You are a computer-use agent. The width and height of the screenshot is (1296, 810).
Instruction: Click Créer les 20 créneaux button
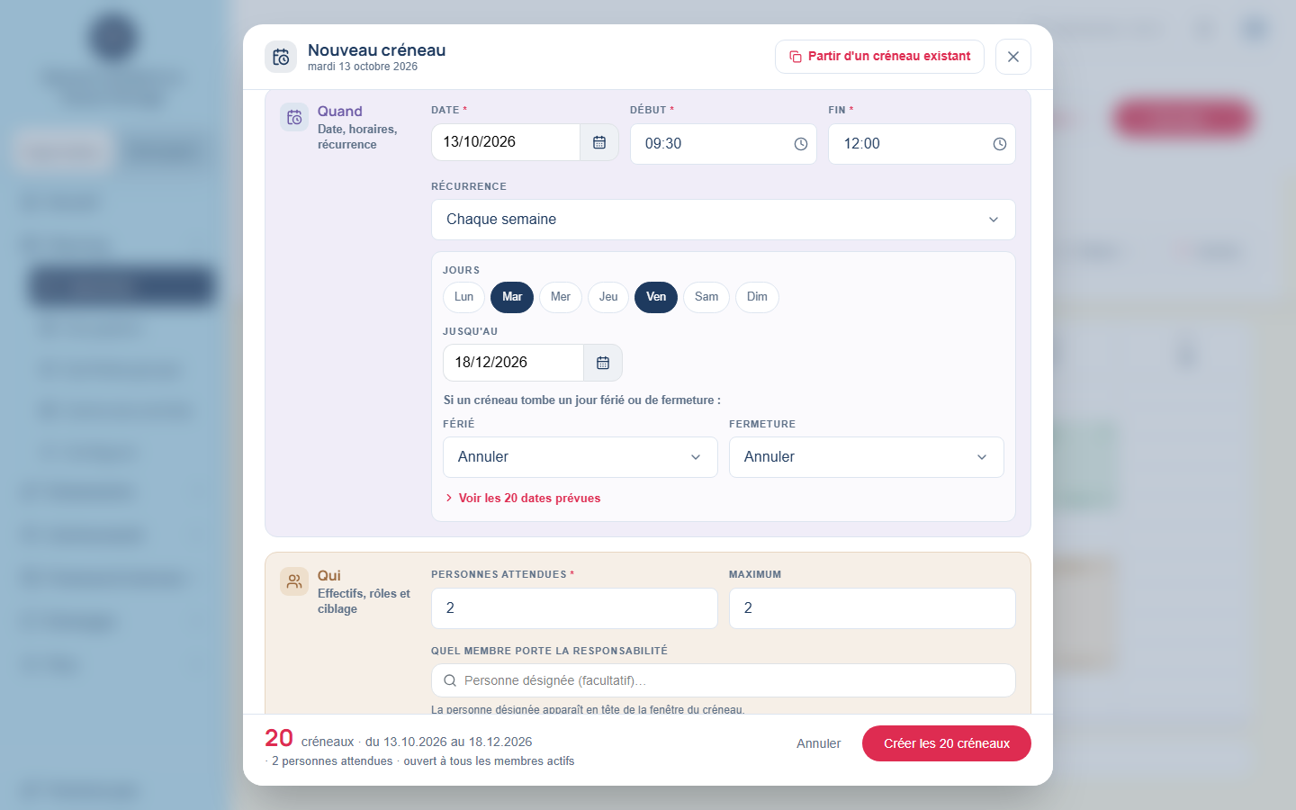pyautogui.click(x=947, y=743)
